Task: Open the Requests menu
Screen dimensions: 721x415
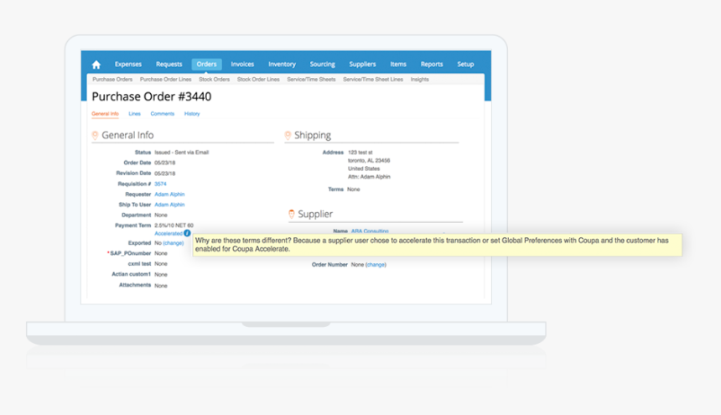Action: click(x=169, y=65)
